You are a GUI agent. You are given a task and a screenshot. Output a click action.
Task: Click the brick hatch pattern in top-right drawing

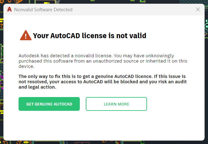[194, 2]
